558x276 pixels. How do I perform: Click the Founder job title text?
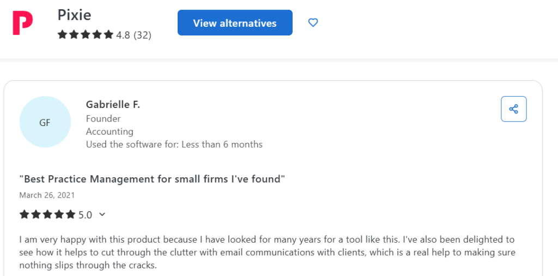click(x=103, y=118)
